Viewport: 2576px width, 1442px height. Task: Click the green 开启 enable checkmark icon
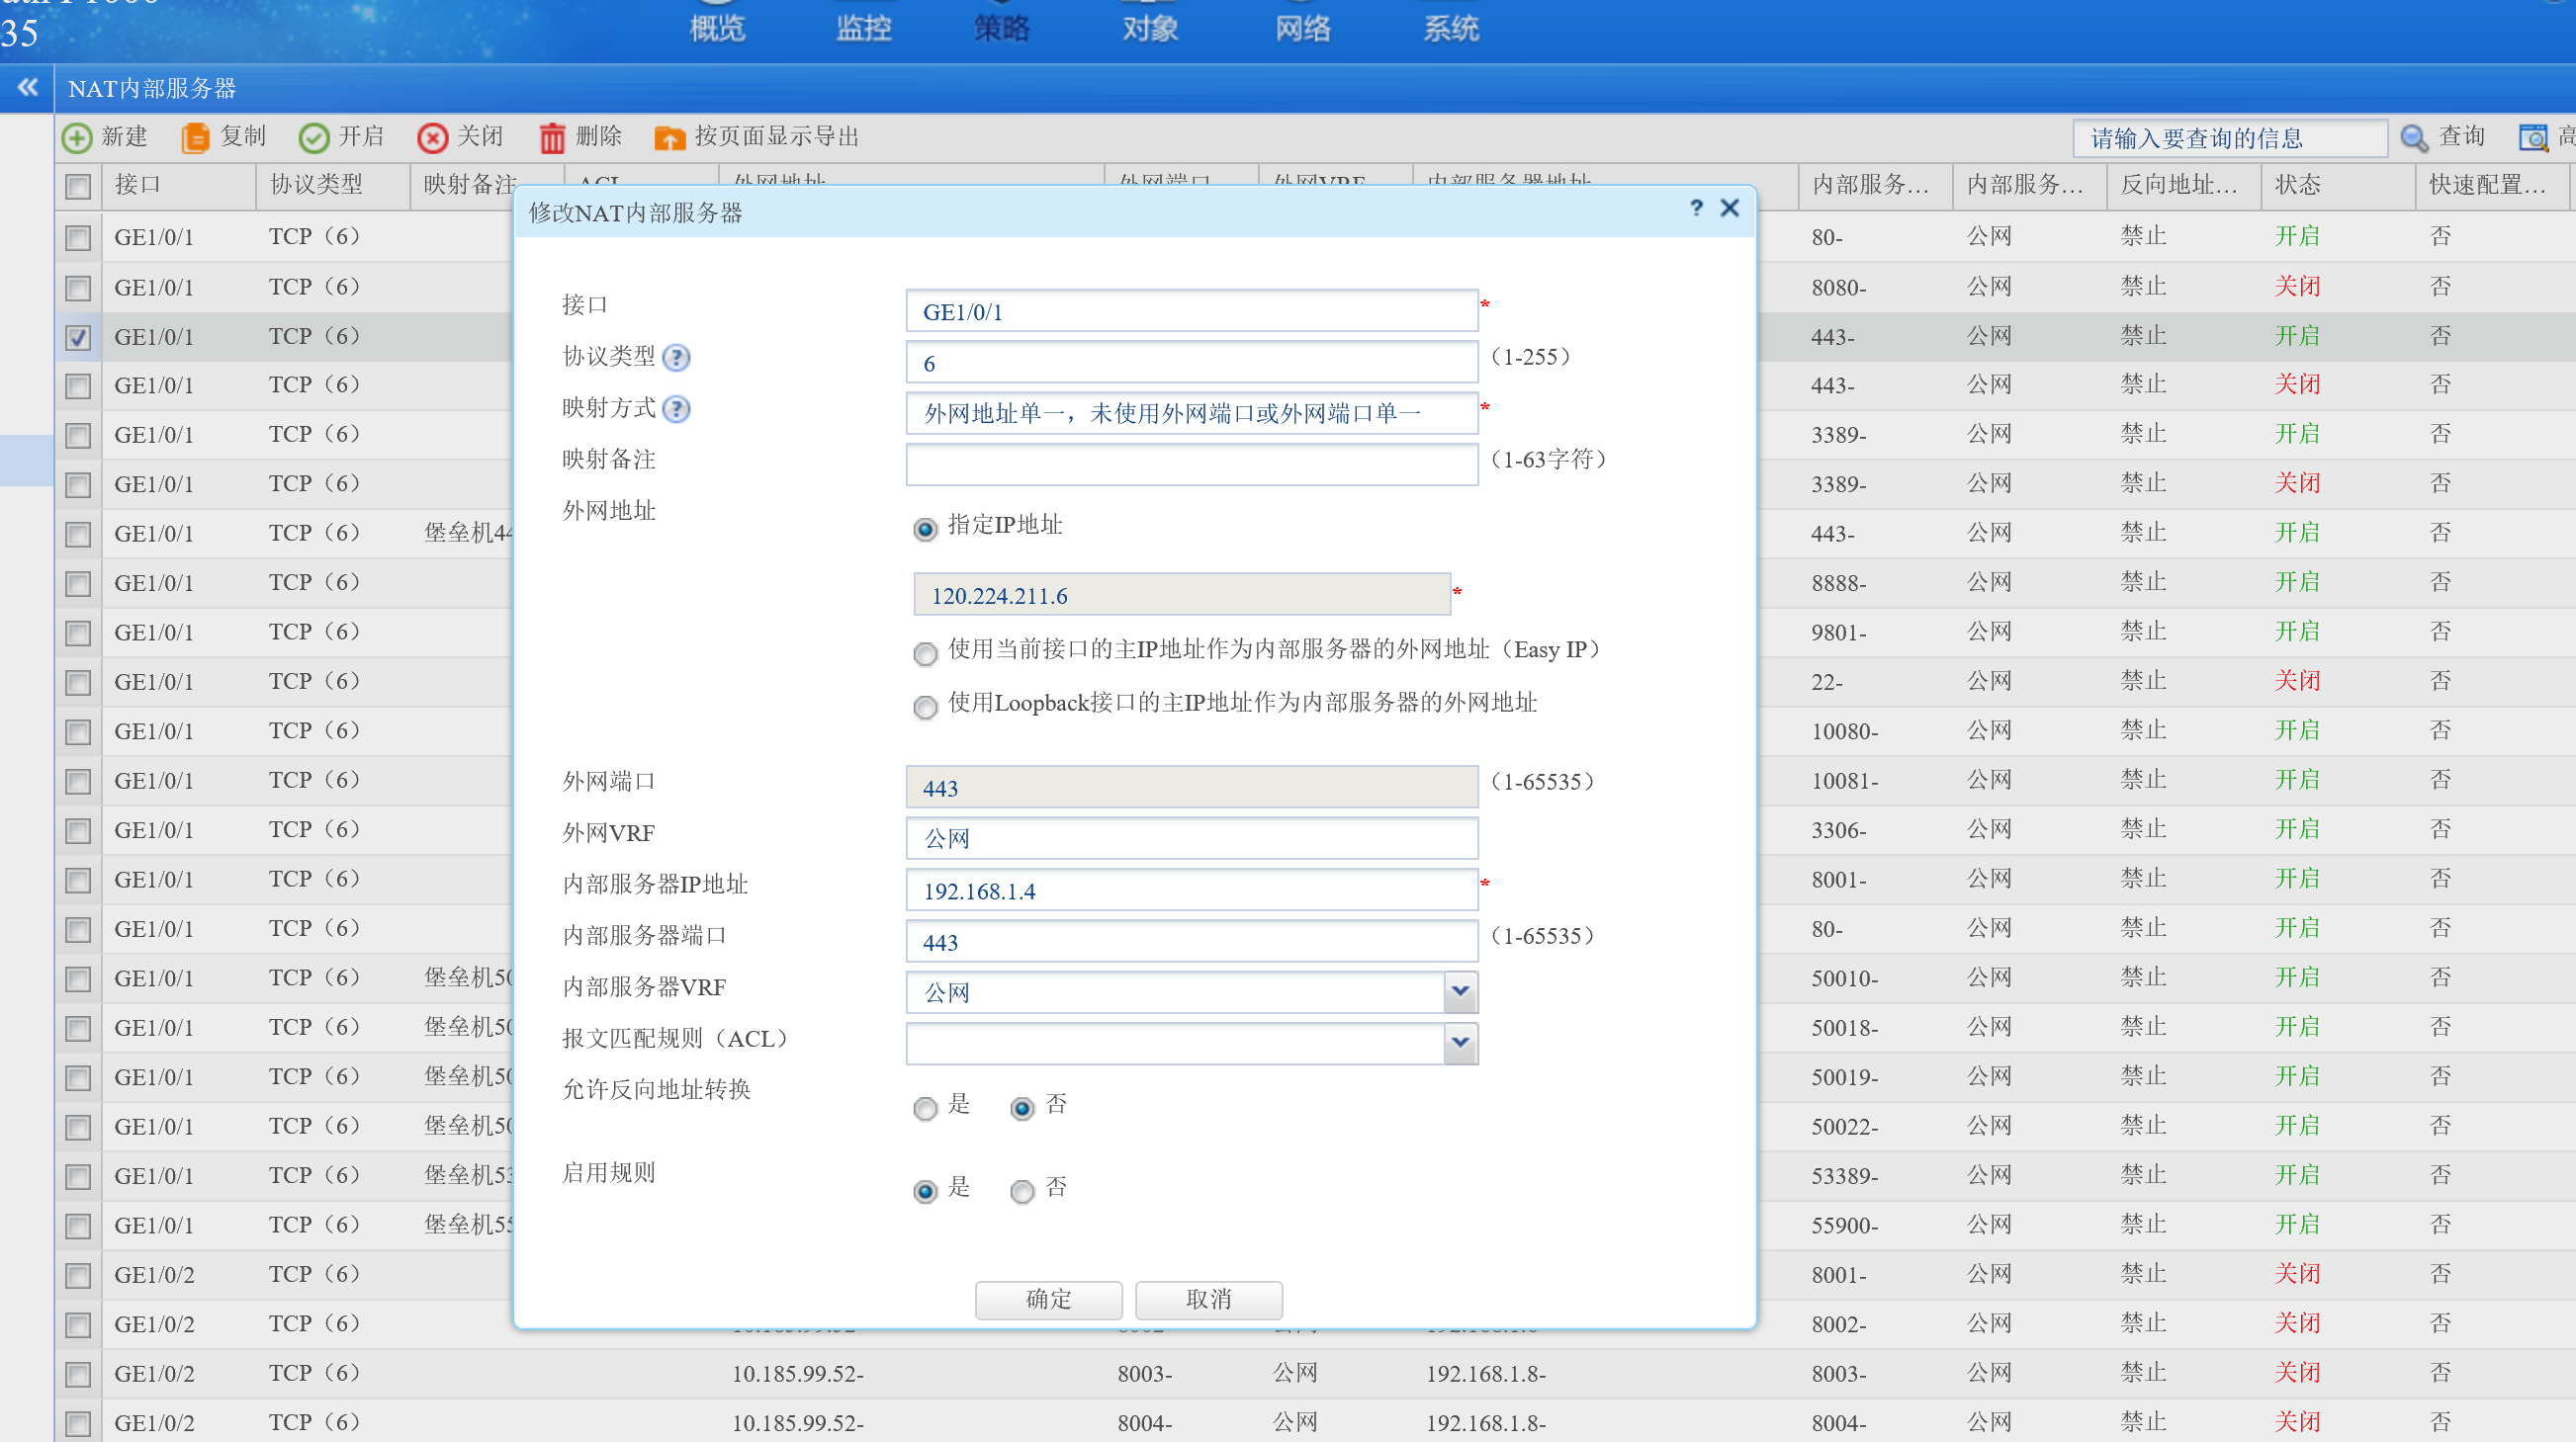pyautogui.click(x=314, y=137)
